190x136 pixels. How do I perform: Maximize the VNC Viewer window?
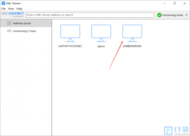(175, 3)
